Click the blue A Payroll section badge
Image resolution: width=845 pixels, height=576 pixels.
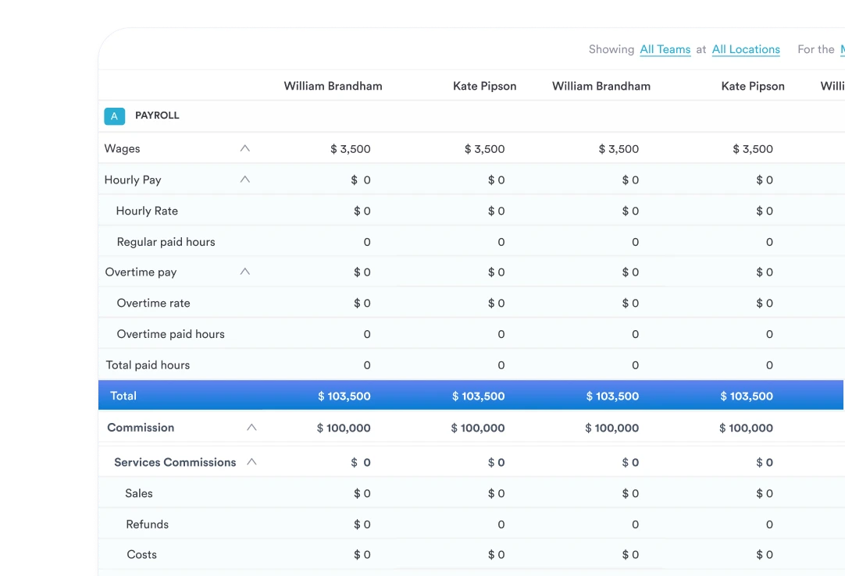[x=114, y=116]
